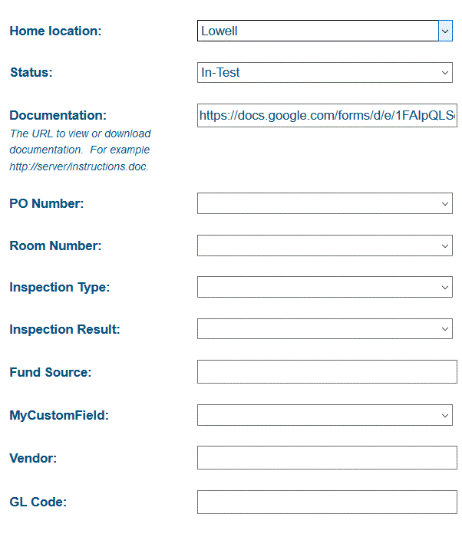The width and height of the screenshot is (462, 547).
Task: Open the Home location dropdown showing Lowell
Action: pyautogui.click(x=324, y=31)
